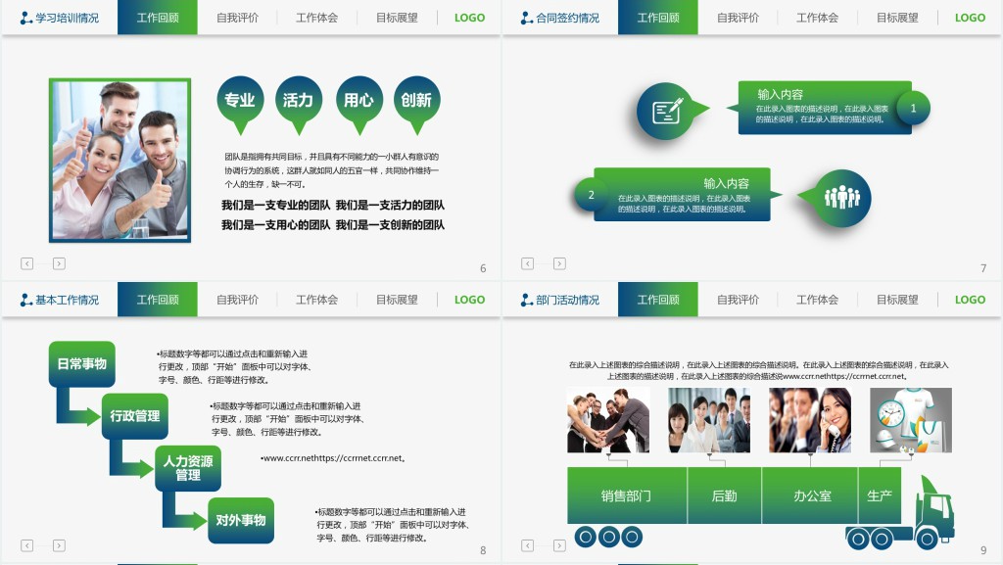Click the 办公室 truck section
This screenshot has width=1003, height=565.
click(812, 495)
